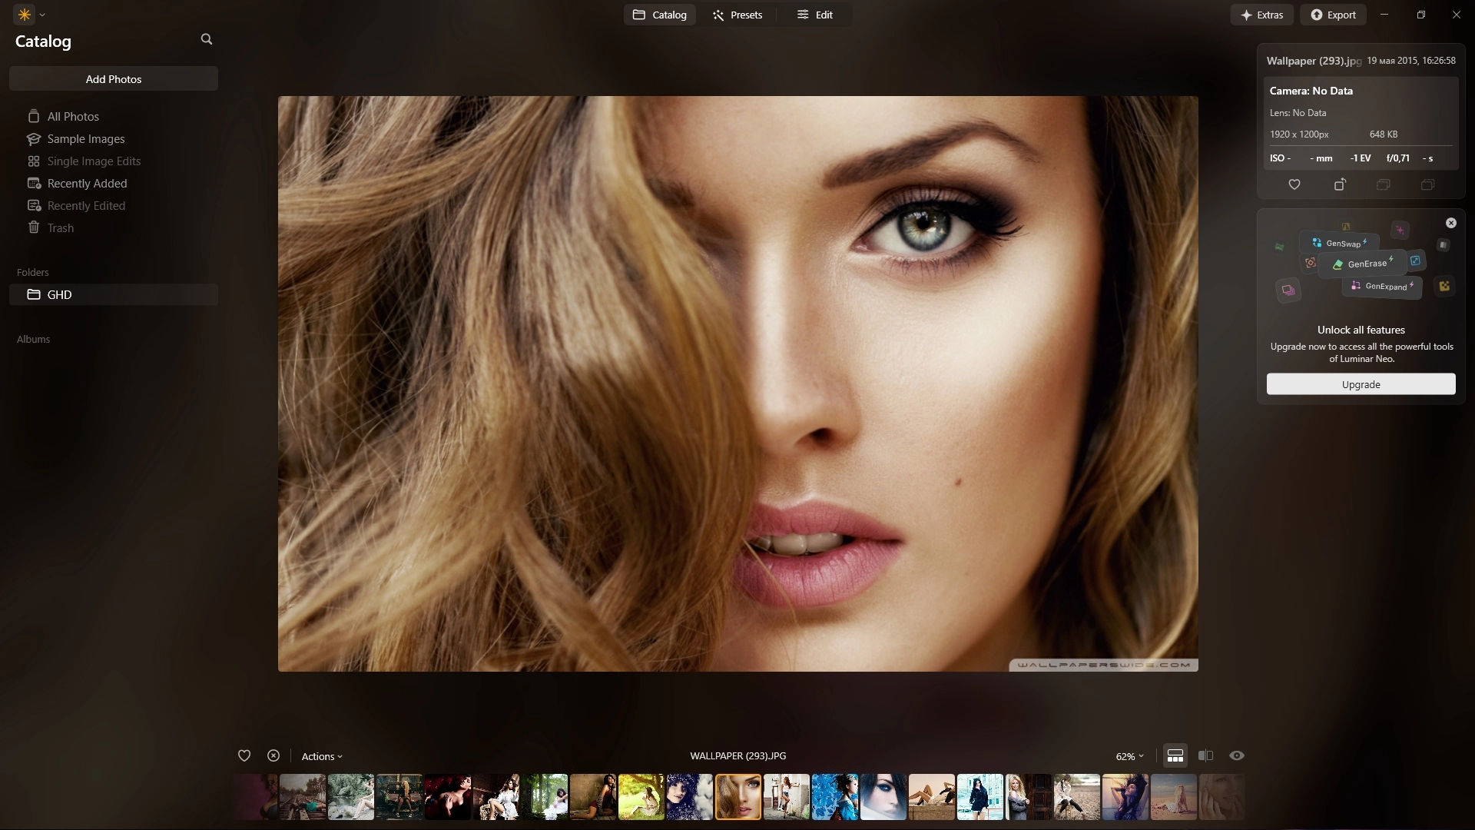Switch to the Edit tab
Viewport: 1475px width, 830px height.
click(x=816, y=14)
